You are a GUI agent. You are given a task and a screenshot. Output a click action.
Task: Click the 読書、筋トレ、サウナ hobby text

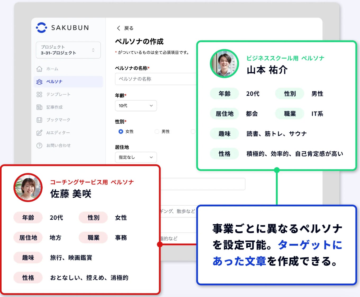pos(277,134)
